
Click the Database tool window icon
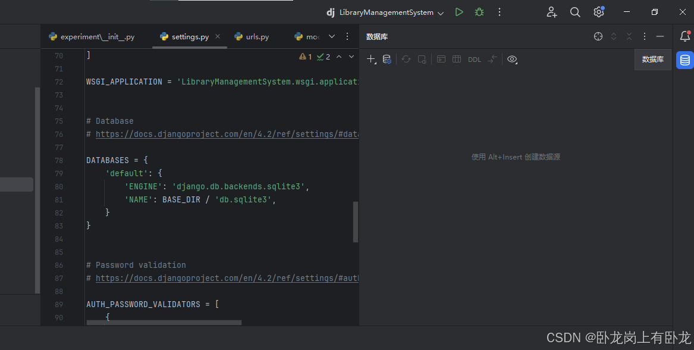click(x=684, y=60)
